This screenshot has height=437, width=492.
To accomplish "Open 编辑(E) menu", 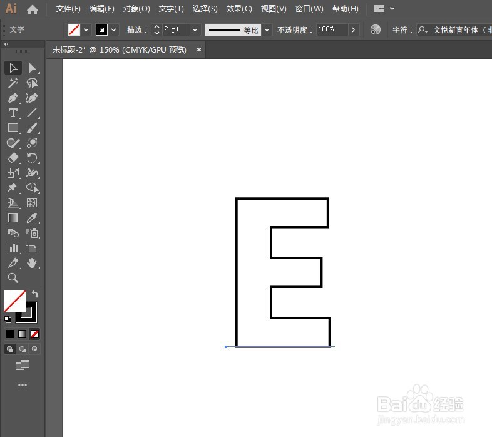I will pyautogui.click(x=101, y=9).
